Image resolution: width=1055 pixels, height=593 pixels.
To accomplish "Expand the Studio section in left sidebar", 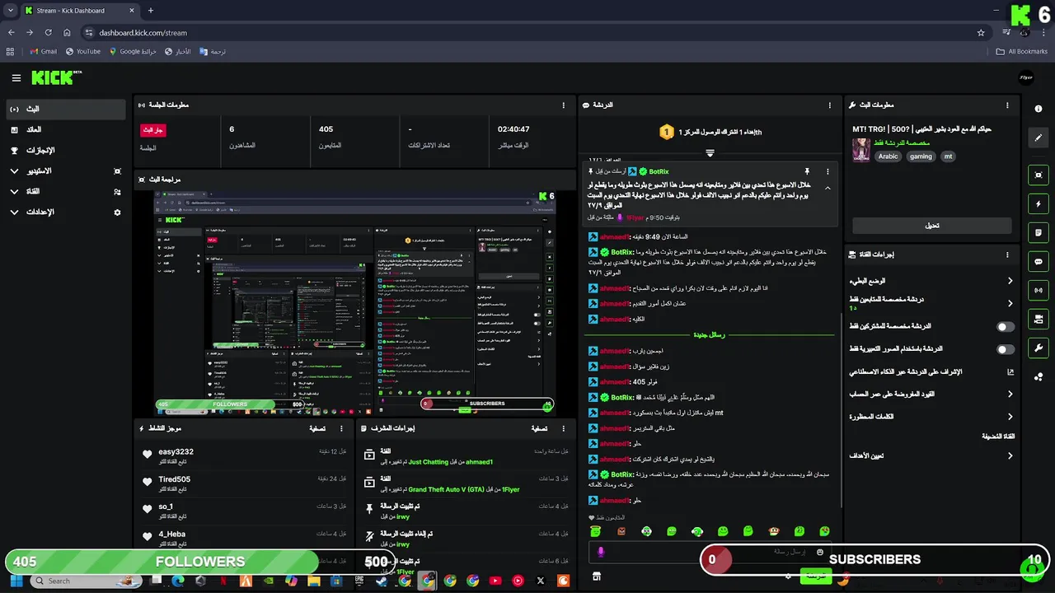I will coord(14,171).
